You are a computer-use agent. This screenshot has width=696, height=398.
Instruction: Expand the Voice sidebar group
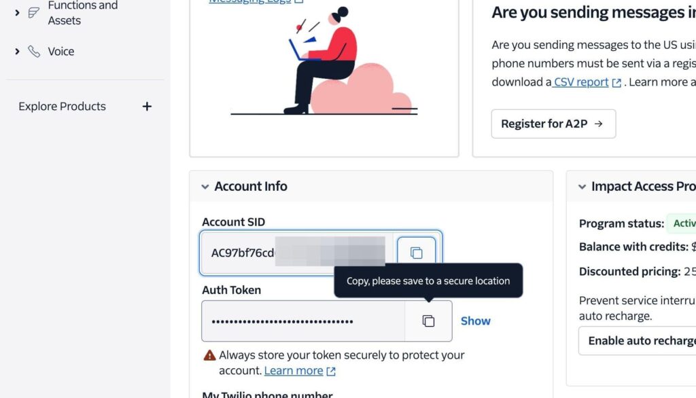[x=17, y=52]
